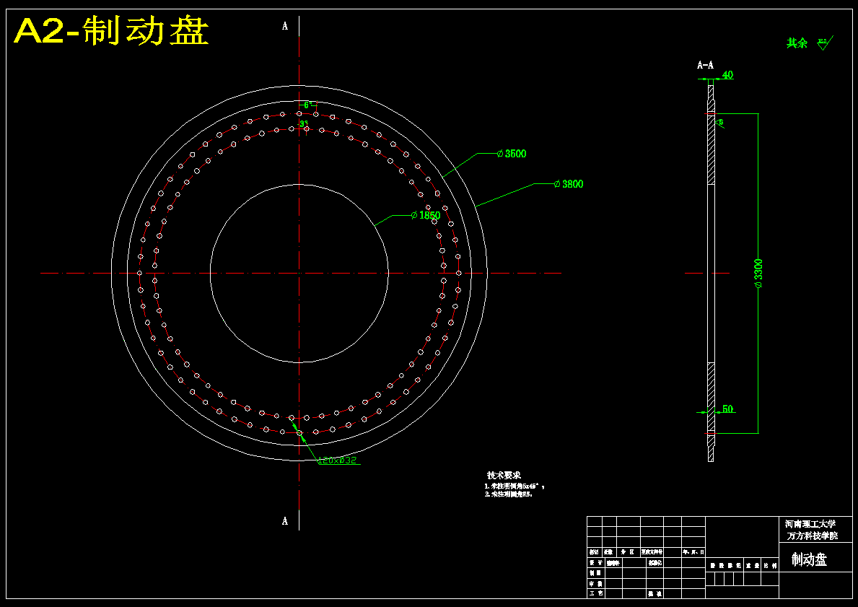
Task: Click the 3° angle dimension
Action: pyautogui.click(x=304, y=123)
